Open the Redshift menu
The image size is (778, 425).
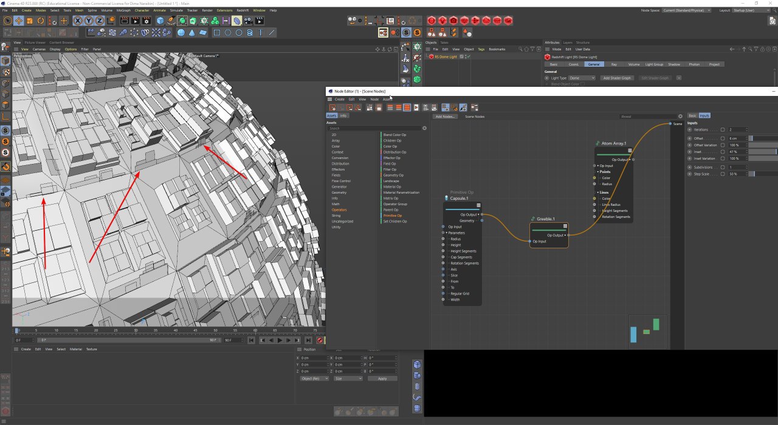pyautogui.click(x=243, y=10)
